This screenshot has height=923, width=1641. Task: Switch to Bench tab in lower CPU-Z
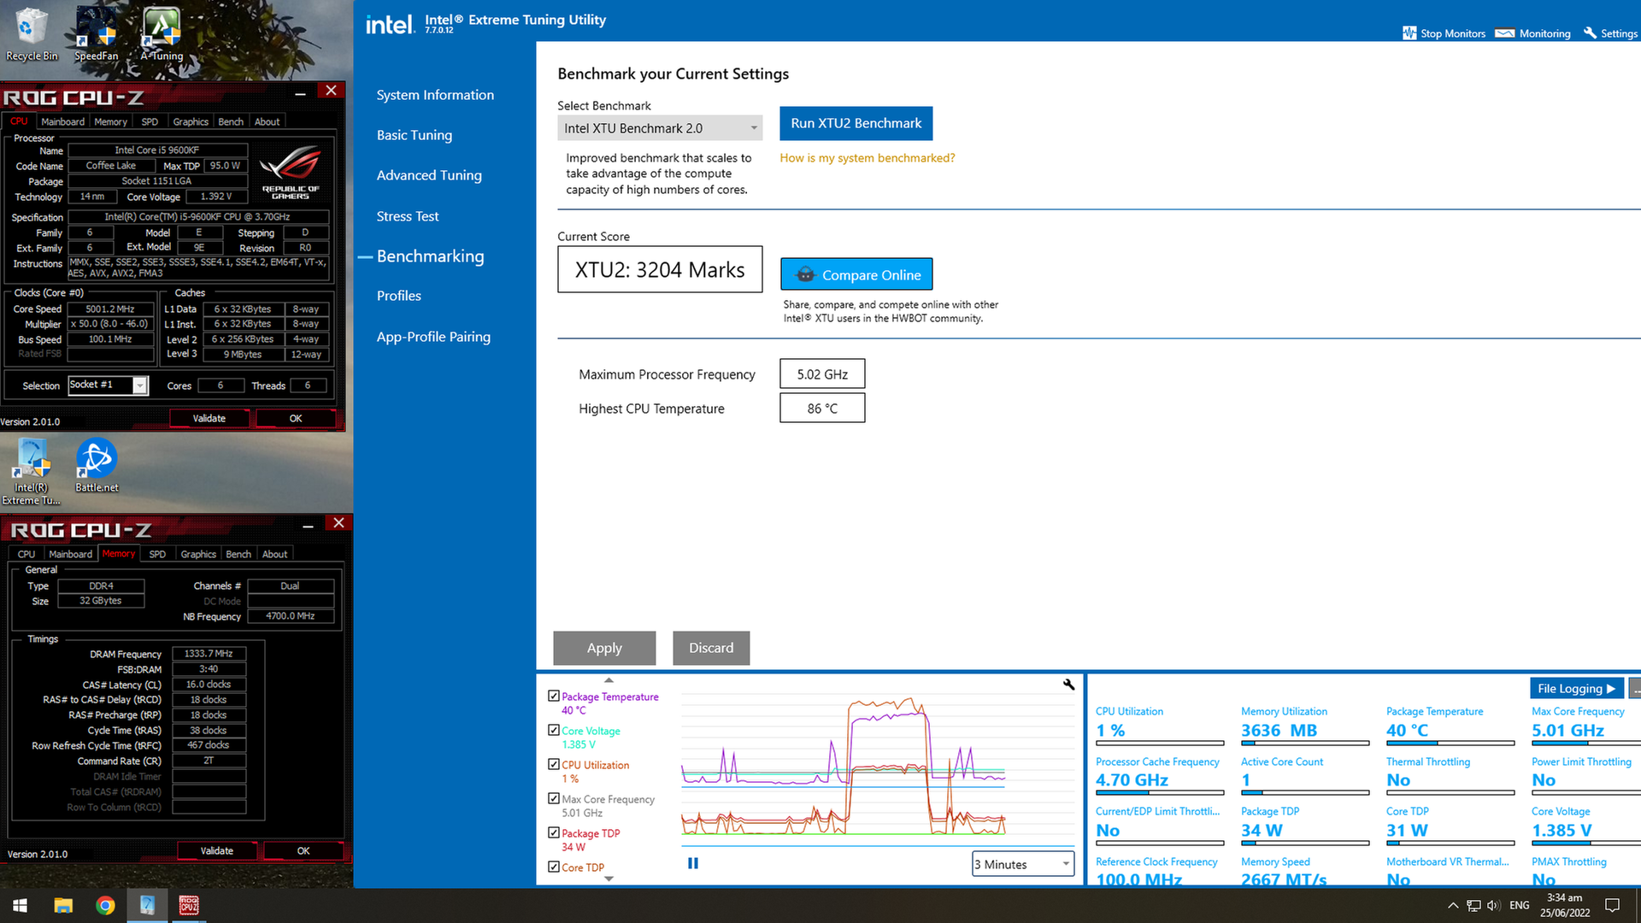click(x=238, y=554)
